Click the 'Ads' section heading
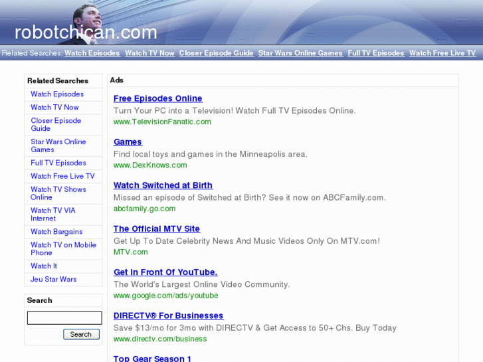Screen dimensions: 483x362 point(116,80)
